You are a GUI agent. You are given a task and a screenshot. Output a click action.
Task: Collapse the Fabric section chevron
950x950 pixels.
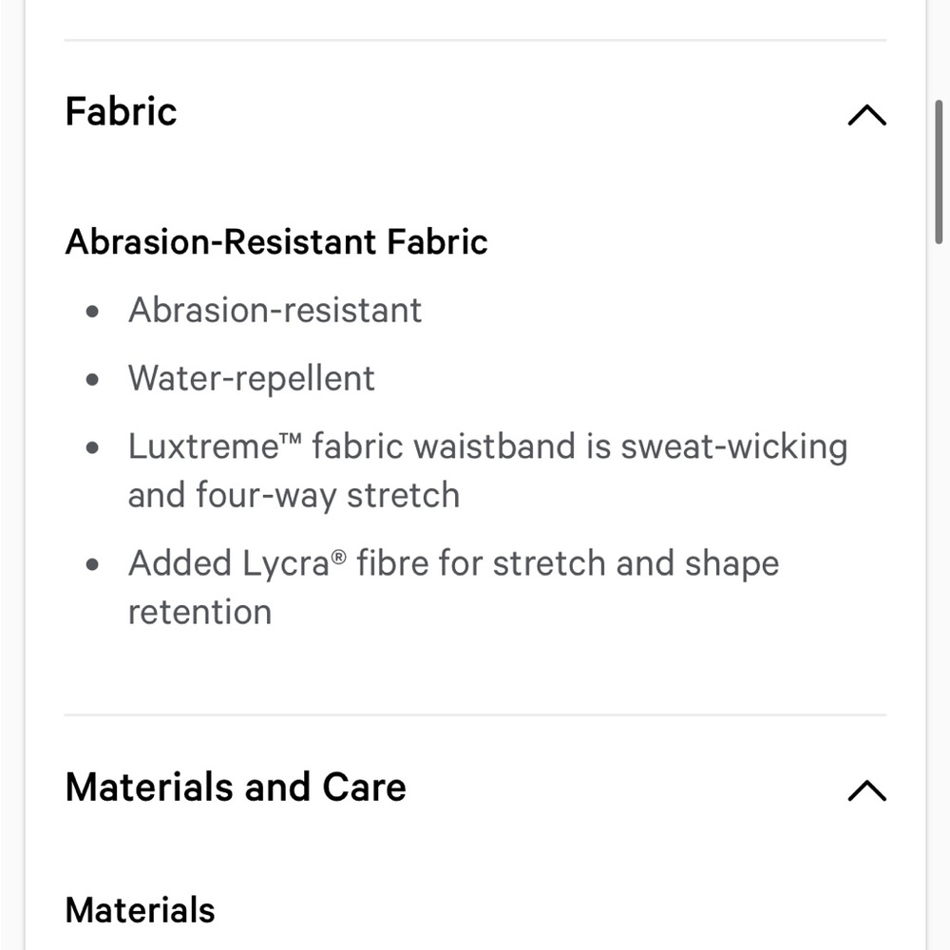click(866, 115)
